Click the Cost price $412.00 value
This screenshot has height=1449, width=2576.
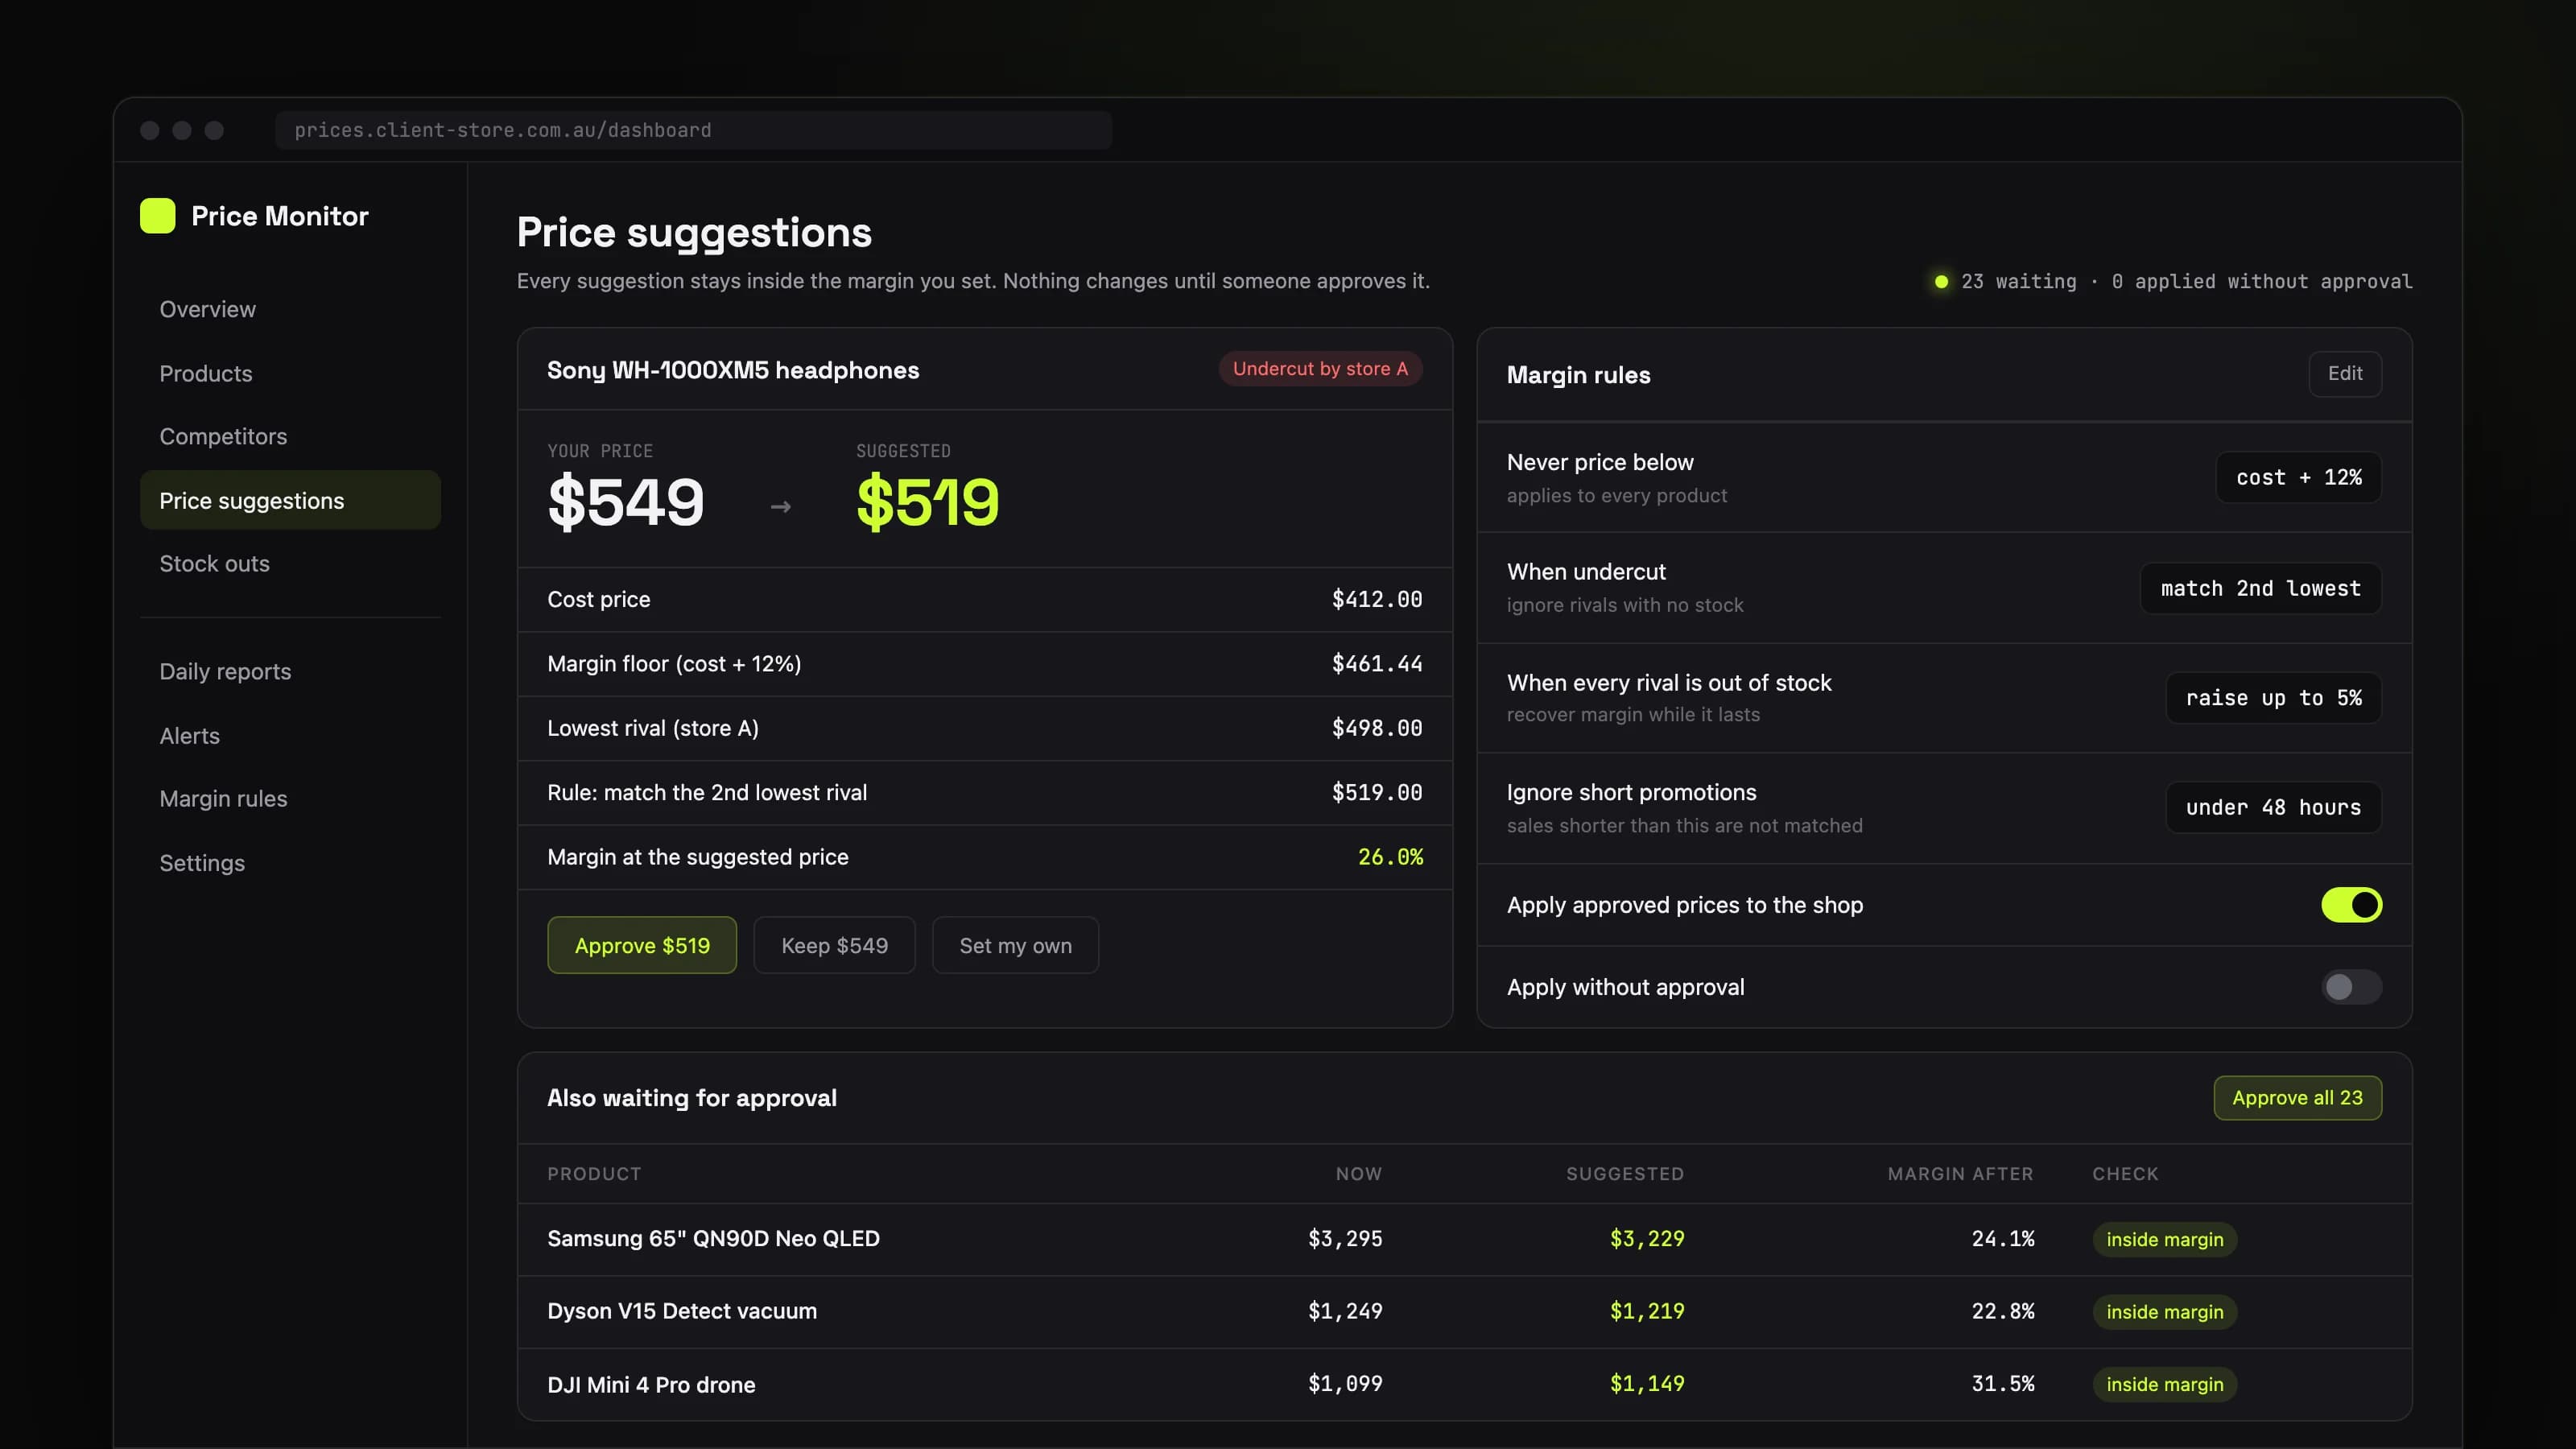click(1376, 599)
